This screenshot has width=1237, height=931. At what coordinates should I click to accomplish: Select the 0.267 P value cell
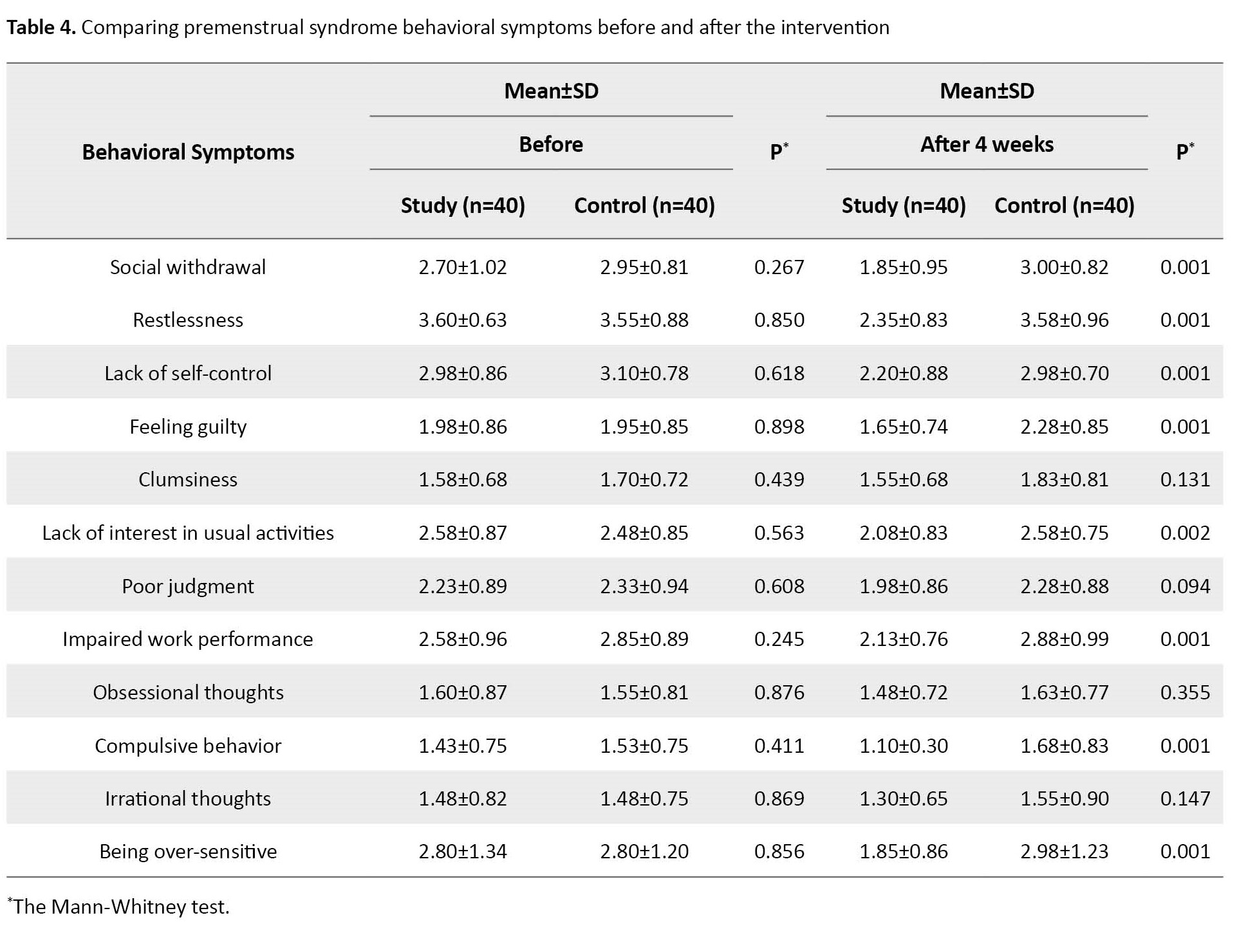[x=779, y=267]
